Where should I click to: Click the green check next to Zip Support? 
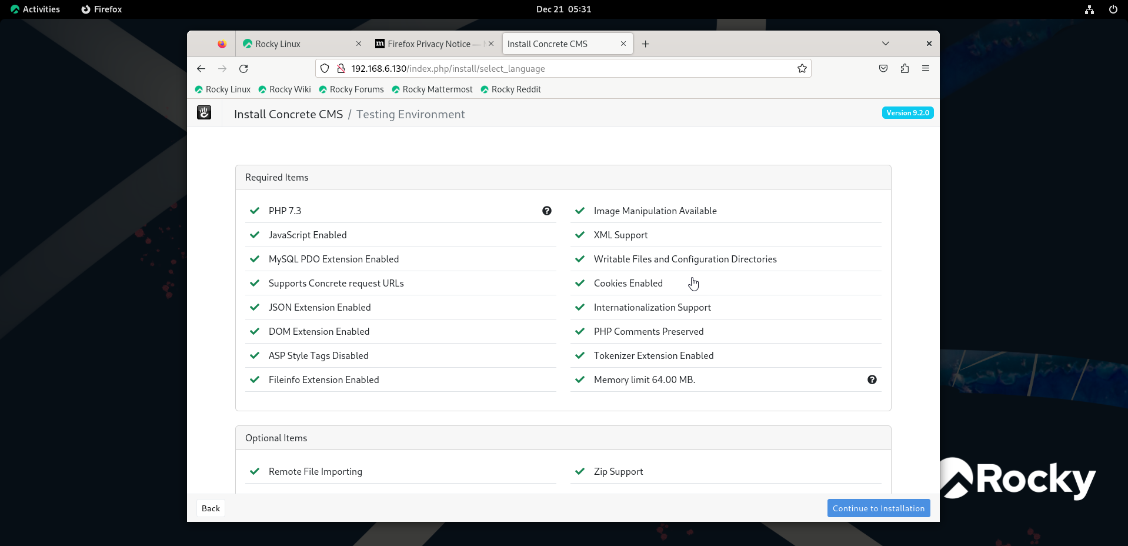pos(580,471)
